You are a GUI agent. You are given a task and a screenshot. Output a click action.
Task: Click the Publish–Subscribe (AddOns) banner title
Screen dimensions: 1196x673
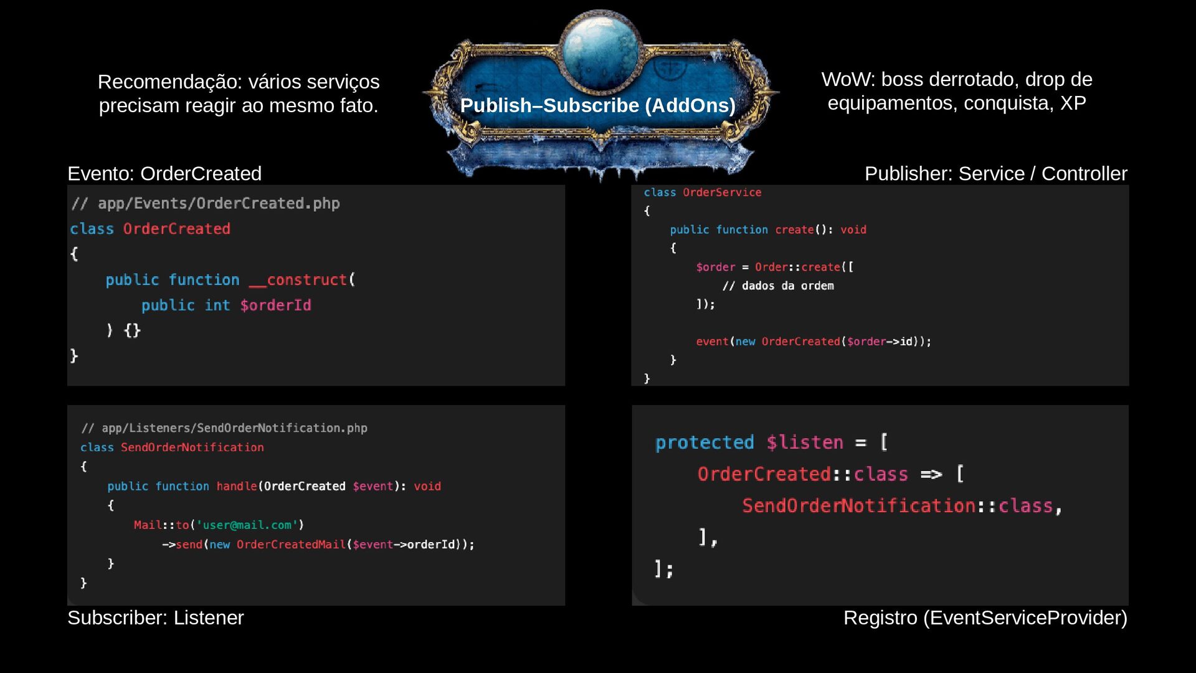tap(597, 105)
